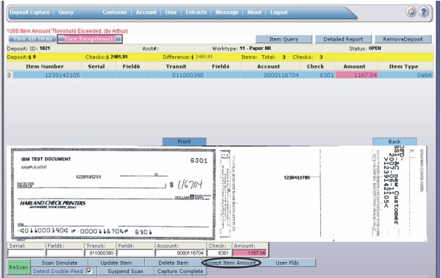Open the Deposit Capture menu
This screenshot has width=441, height=278.
[29, 12]
